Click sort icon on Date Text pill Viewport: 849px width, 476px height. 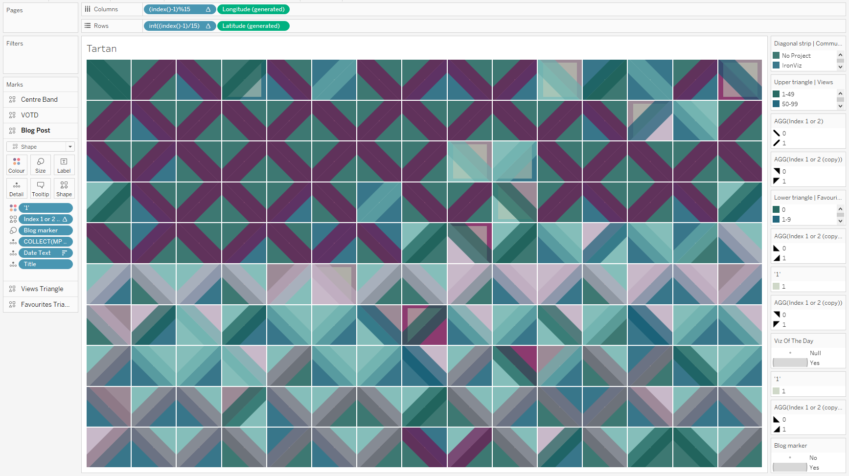click(x=64, y=253)
